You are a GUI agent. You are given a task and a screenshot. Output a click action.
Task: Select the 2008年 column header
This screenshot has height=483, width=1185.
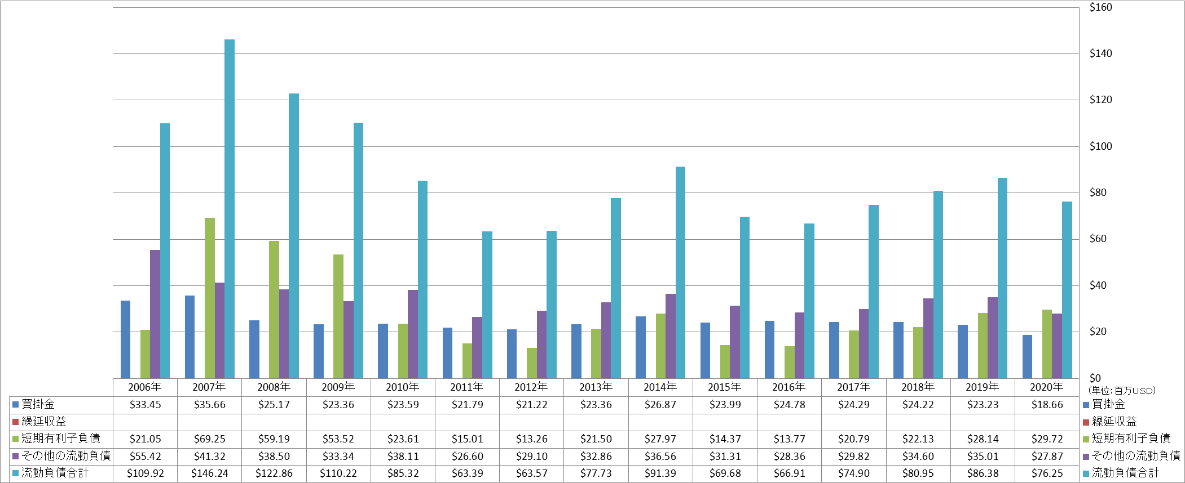(274, 387)
